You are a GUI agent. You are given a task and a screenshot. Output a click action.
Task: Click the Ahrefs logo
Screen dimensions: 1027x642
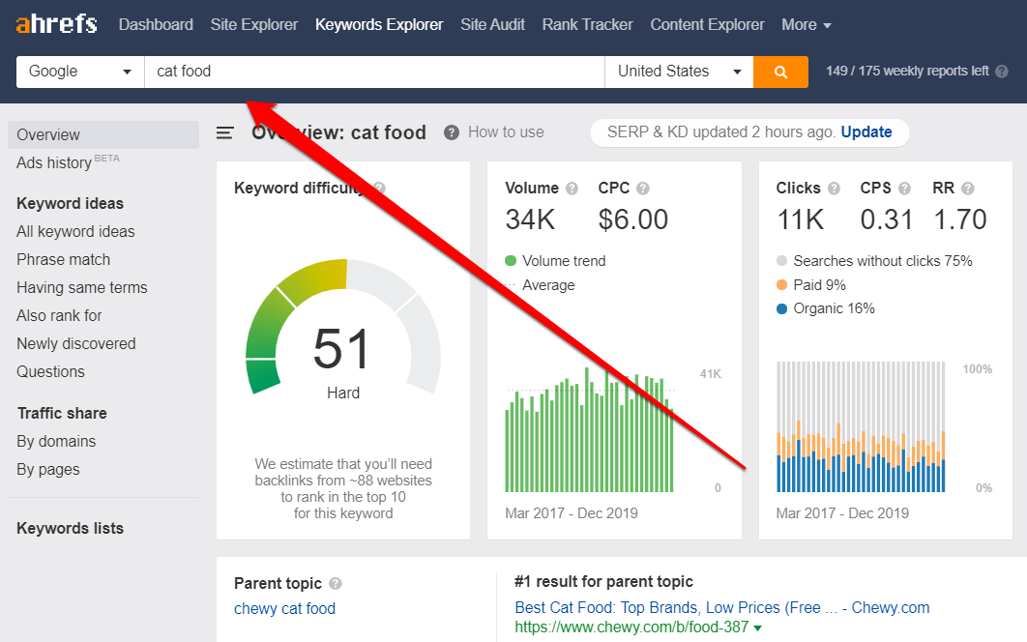56,24
